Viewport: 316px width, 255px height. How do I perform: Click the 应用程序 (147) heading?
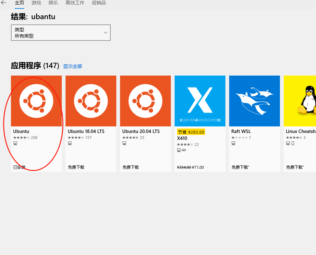coord(35,66)
